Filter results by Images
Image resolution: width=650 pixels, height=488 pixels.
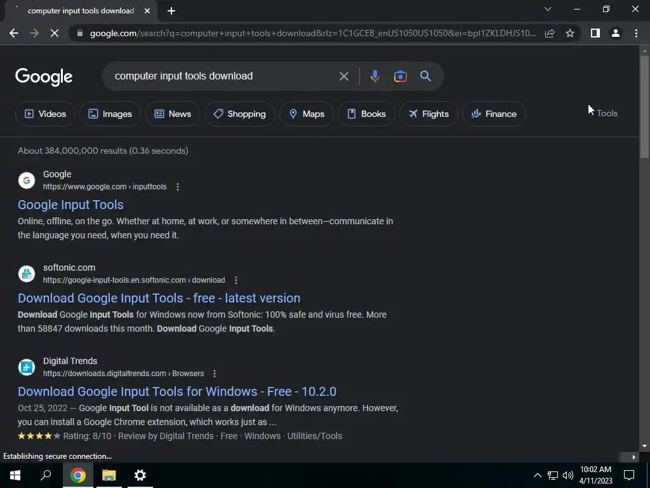pyautogui.click(x=110, y=114)
